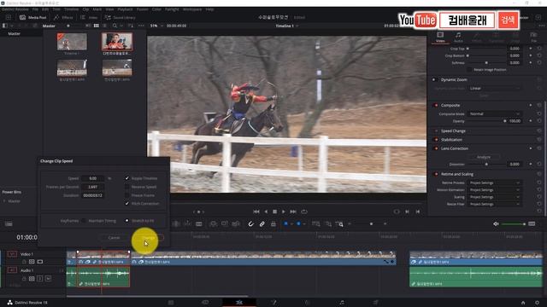This screenshot has width=547, height=307.
Task: Toggle Ripple Timeline checkbox
Action: click(127, 178)
